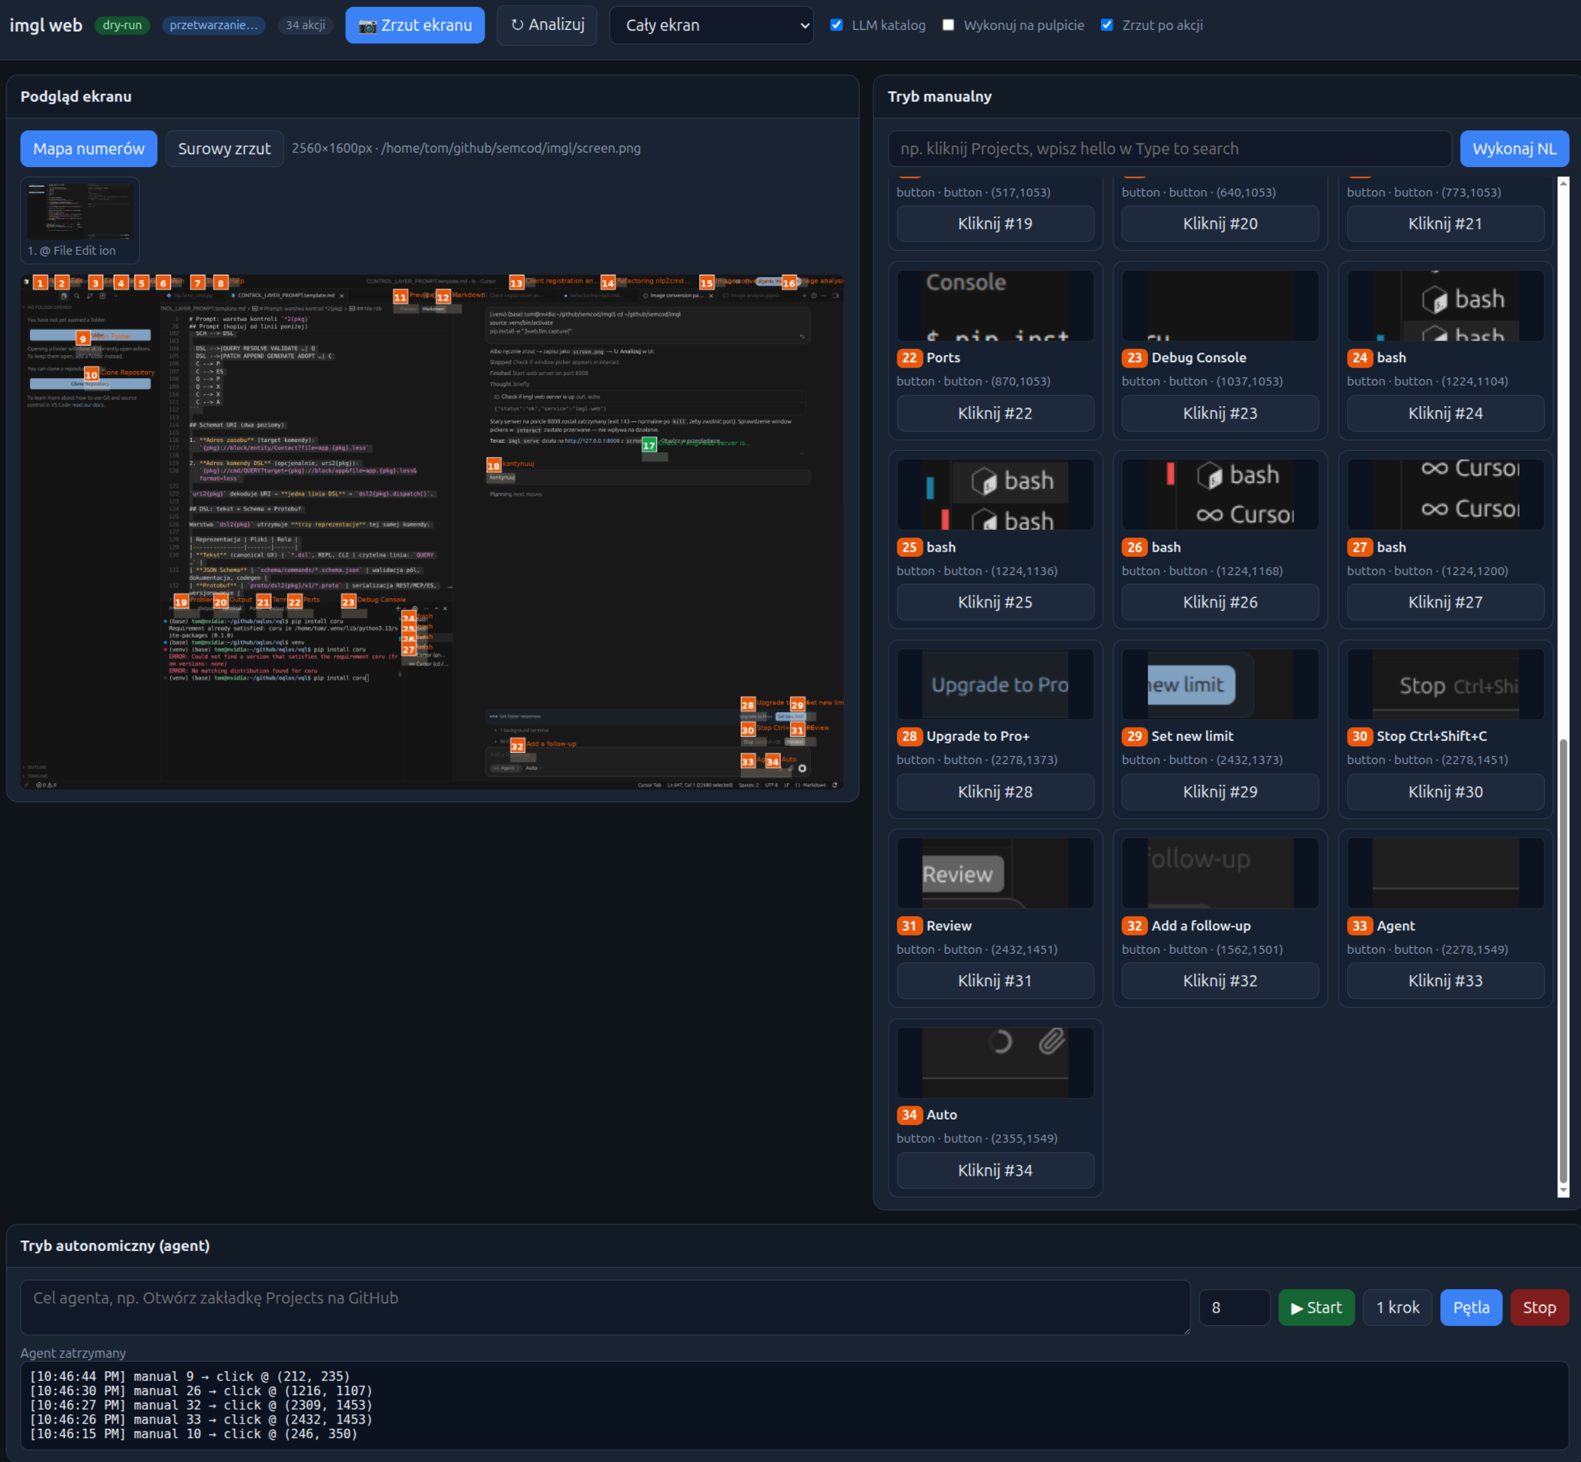Click the 'imgl web' title
Image resolution: width=1581 pixels, height=1462 pixels.
[x=46, y=26]
